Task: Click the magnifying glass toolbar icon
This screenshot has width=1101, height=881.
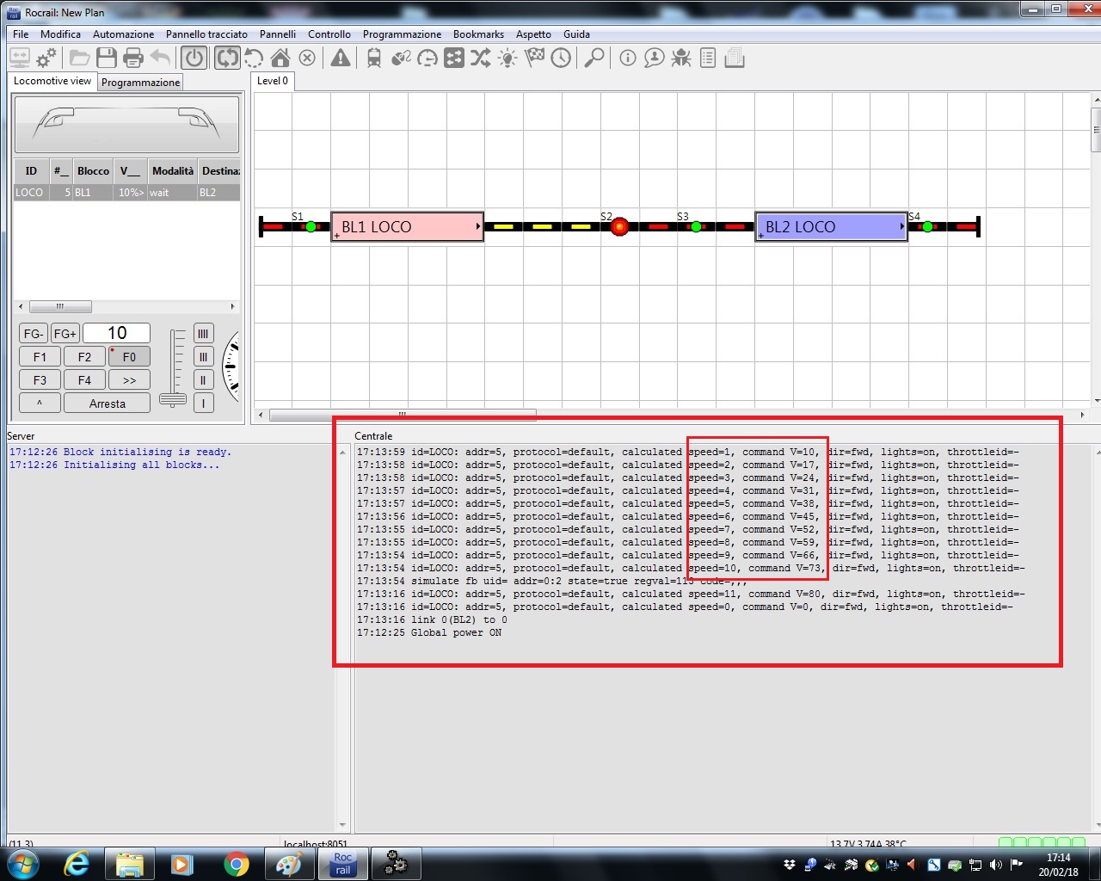Action: (x=594, y=59)
